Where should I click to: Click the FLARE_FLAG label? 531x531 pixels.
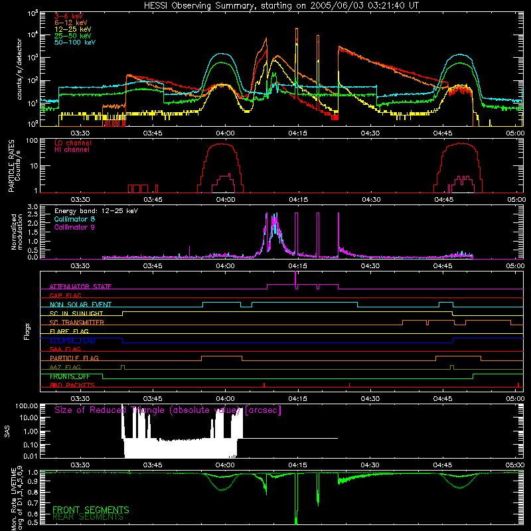(x=69, y=331)
